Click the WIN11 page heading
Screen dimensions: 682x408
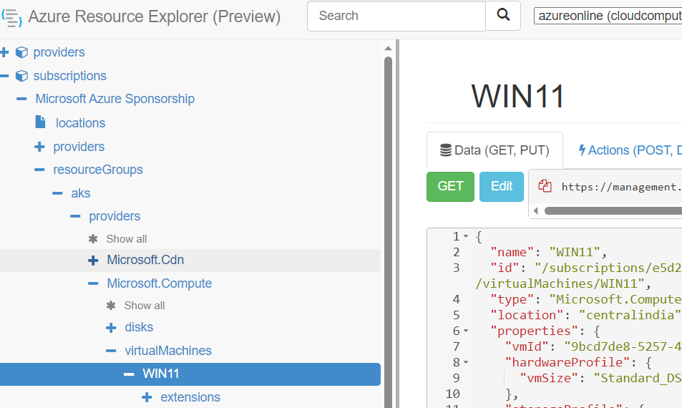coord(517,96)
